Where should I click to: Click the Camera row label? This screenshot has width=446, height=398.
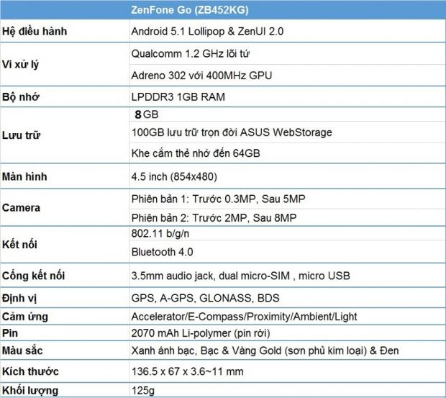tap(22, 208)
